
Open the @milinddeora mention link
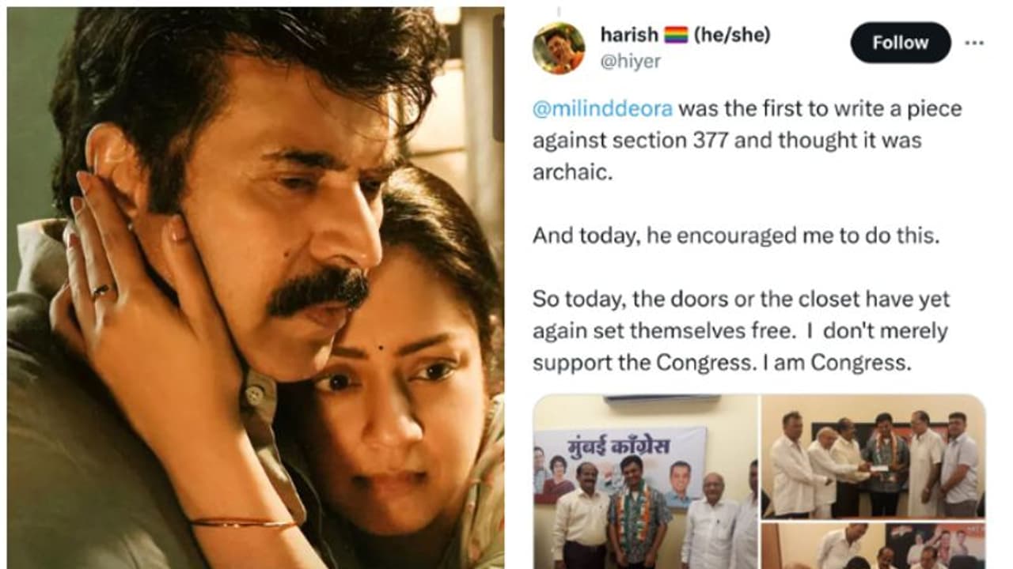[x=603, y=108]
